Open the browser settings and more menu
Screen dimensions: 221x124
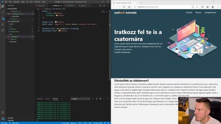pos(218,7)
